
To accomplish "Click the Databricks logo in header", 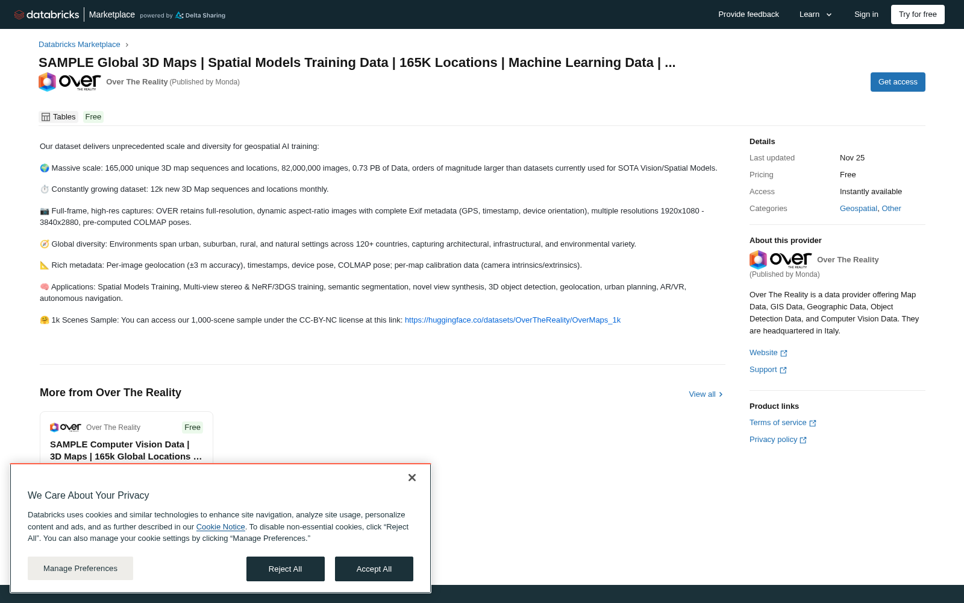I will coord(46,14).
